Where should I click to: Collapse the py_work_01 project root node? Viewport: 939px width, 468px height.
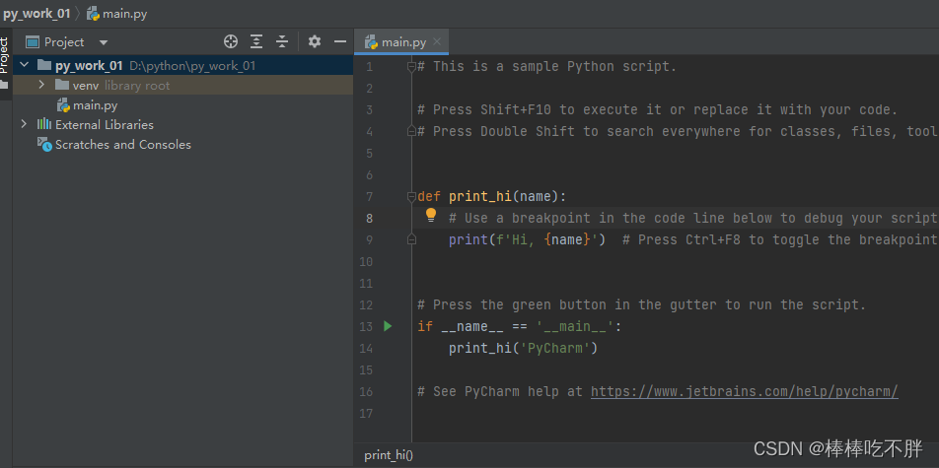click(25, 65)
